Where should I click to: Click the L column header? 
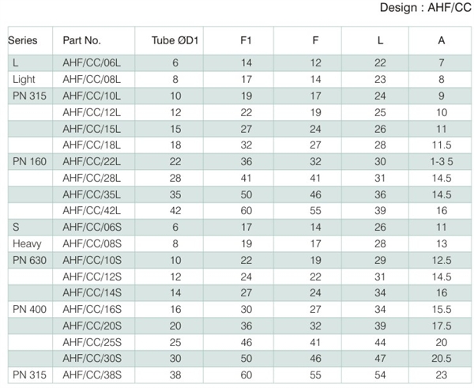380,40
